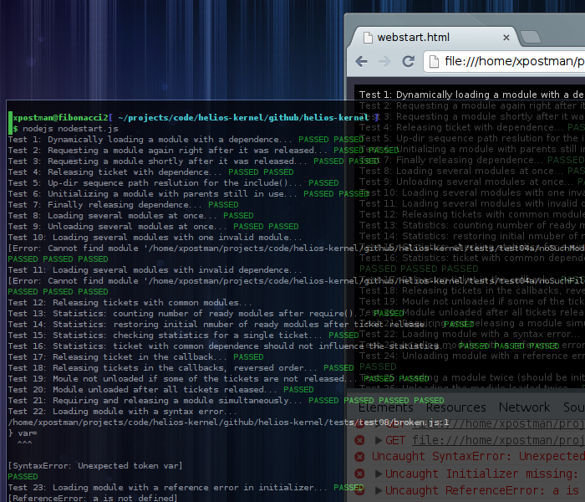Open the Sources devtools tab

click(574, 407)
